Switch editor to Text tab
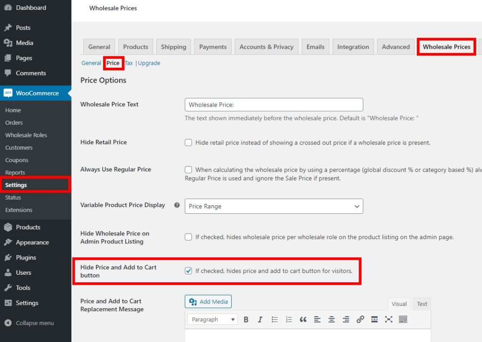This screenshot has width=482, height=342. click(422, 304)
